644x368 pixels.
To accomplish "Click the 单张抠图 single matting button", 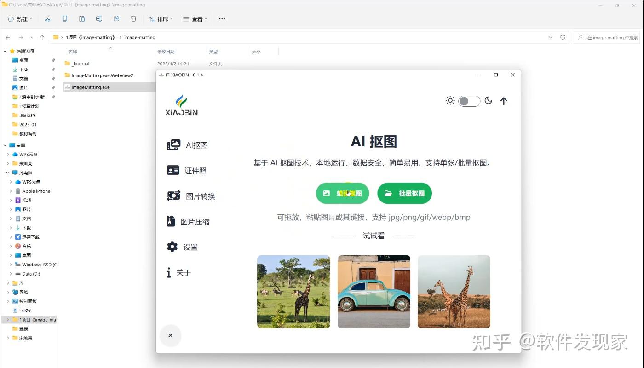I will [342, 193].
